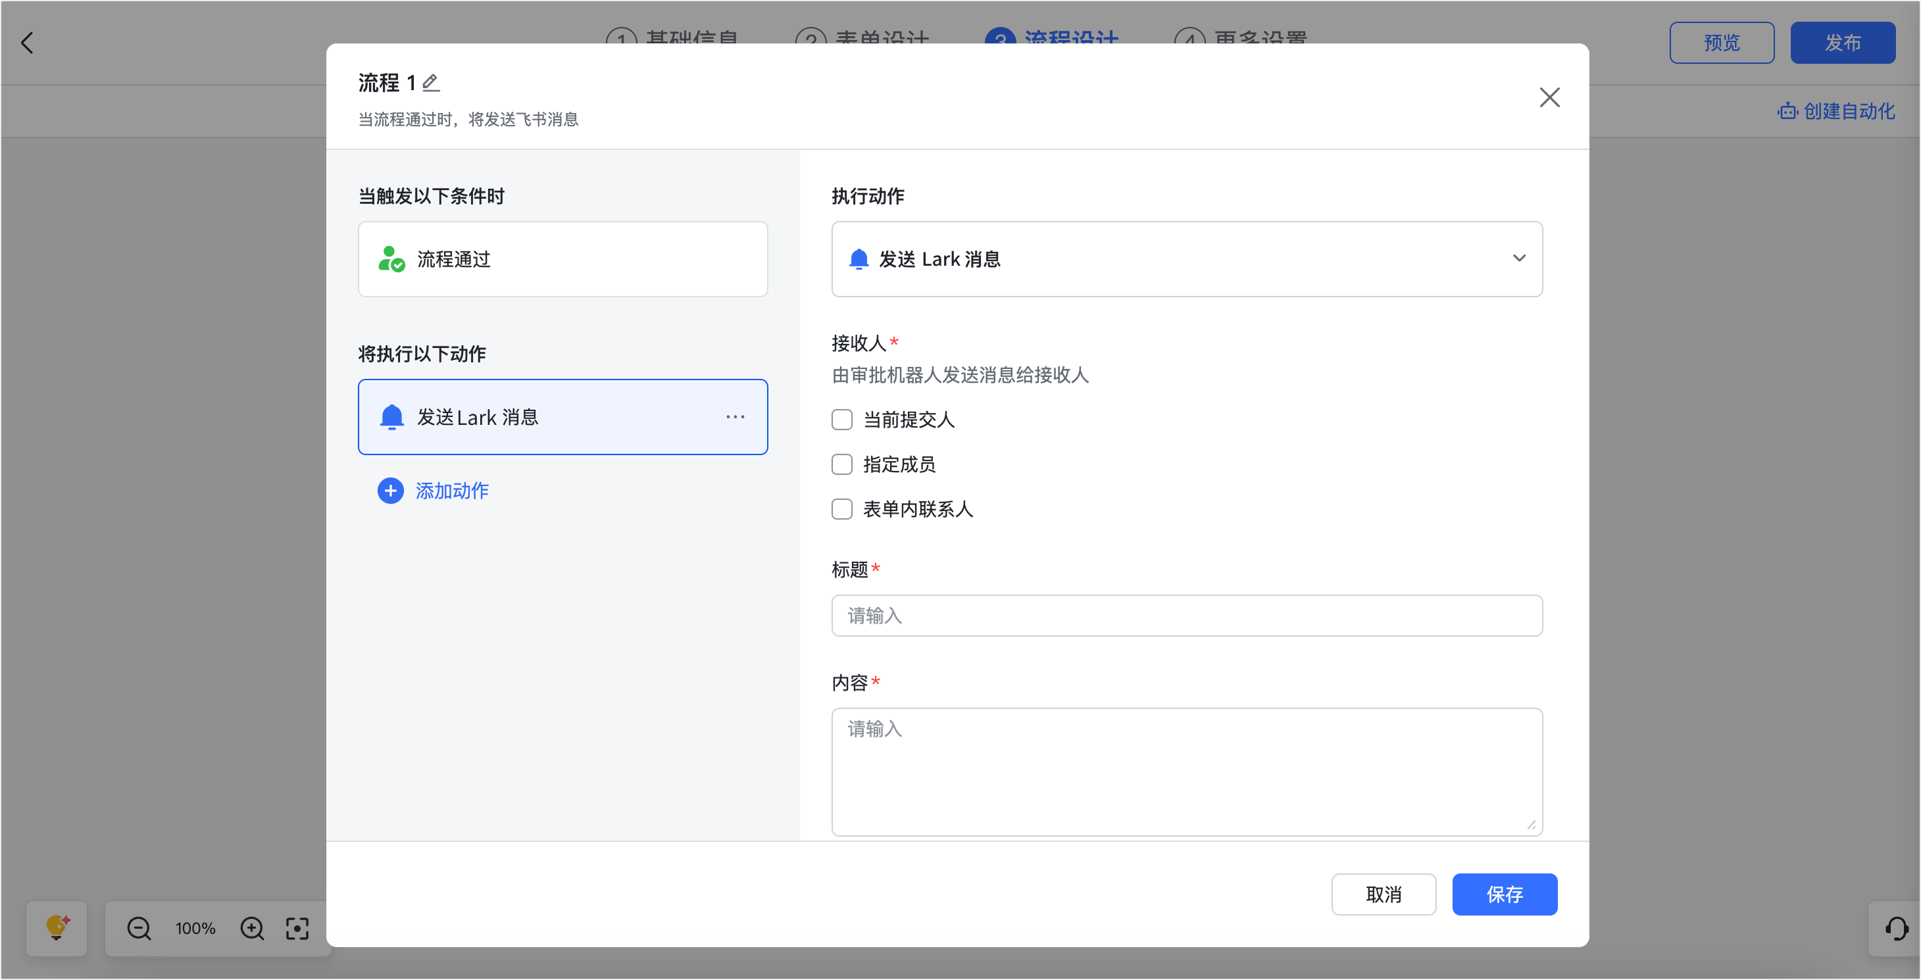Screen dimensions: 1921x980
Task: Click the robot icon beside 创建自动化
Action: click(1787, 111)
